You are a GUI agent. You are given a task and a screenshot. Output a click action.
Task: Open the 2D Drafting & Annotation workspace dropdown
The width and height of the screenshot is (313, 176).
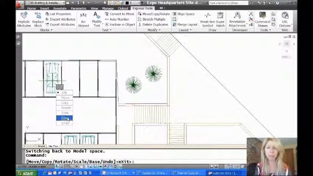pos(45,3)
